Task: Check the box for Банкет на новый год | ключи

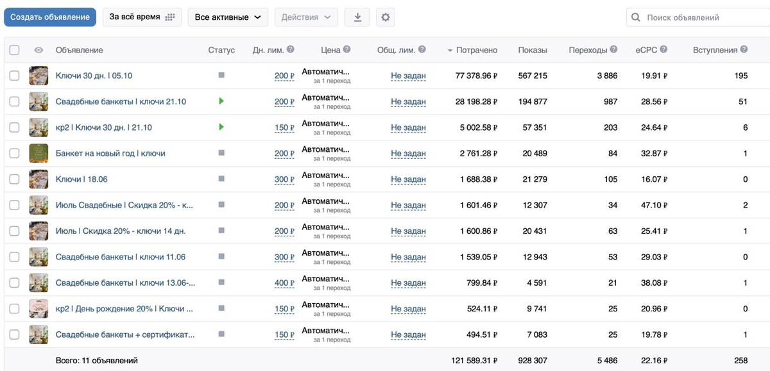Action: (14, 153)
